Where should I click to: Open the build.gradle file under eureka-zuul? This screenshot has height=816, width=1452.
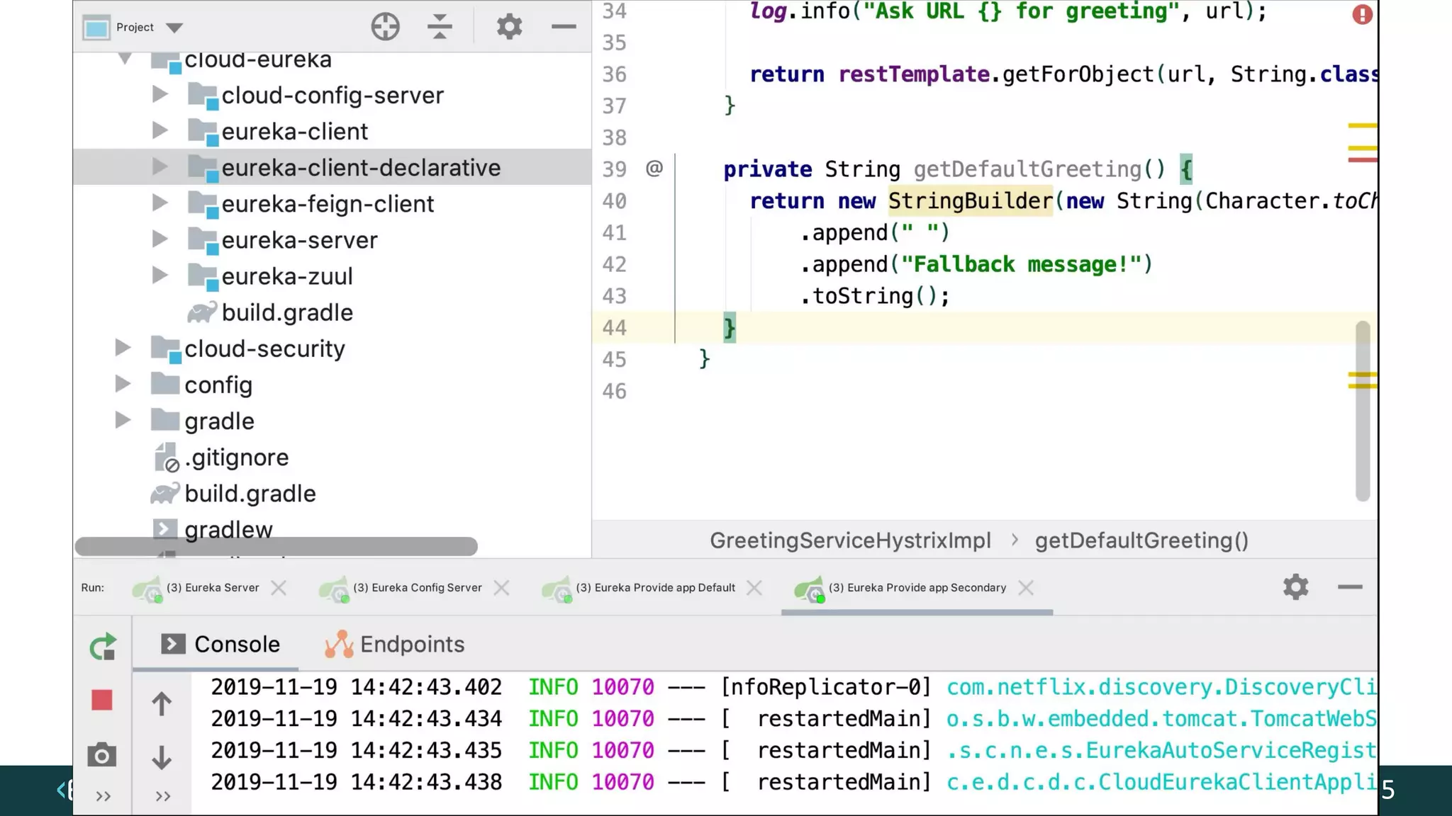286,312
